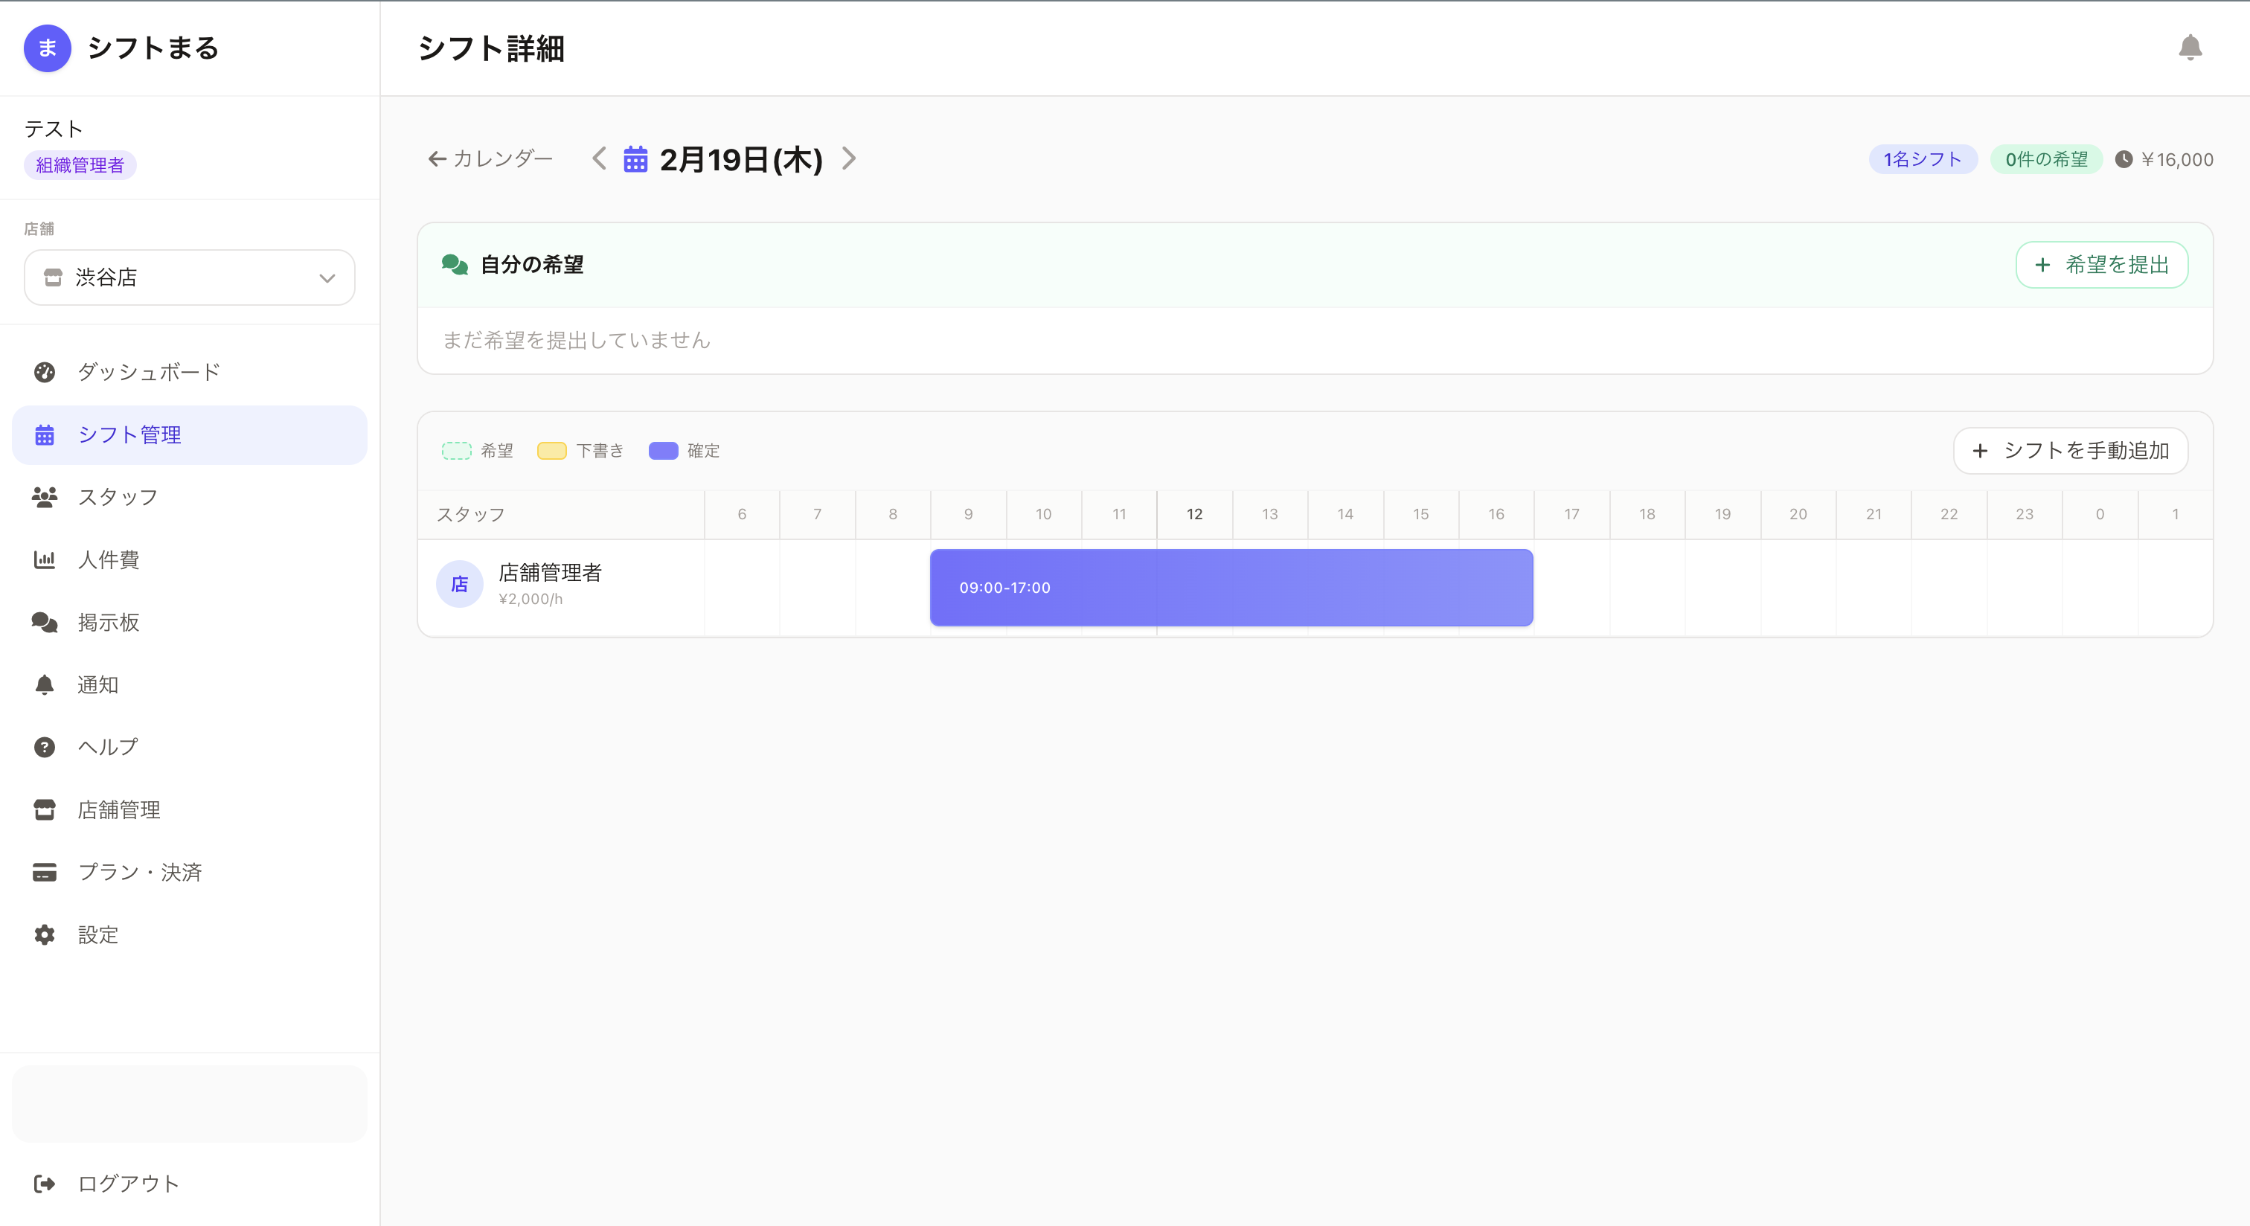Click the プラン・決済 credit card icon
Viewport: 2250px width, 1226px height.
click(x=45, y=873)
